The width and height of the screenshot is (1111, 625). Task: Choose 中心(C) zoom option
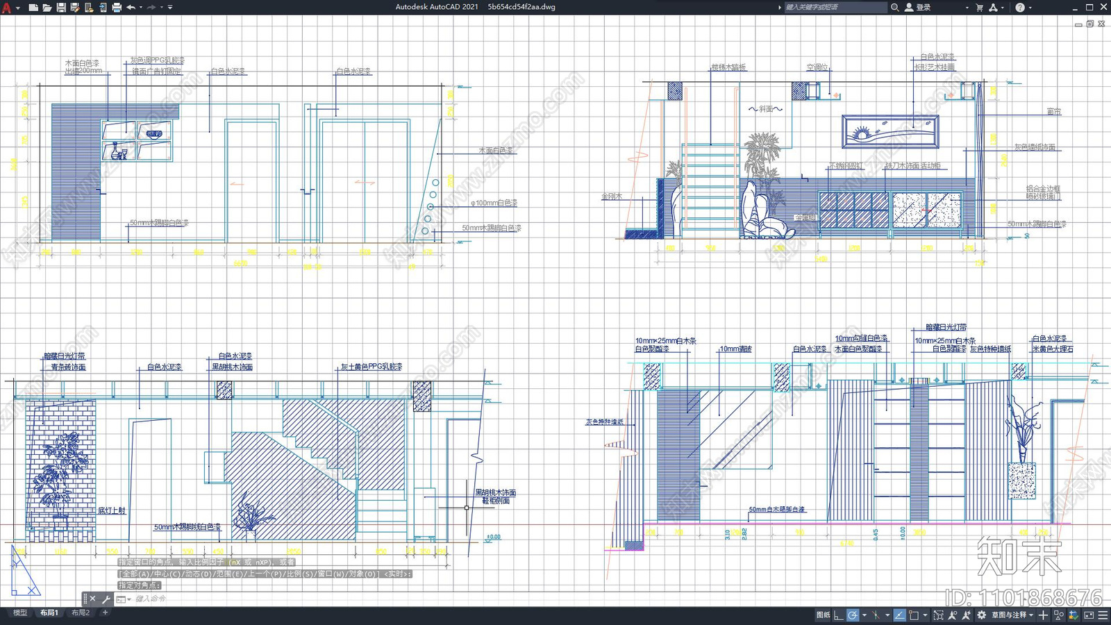167,574
